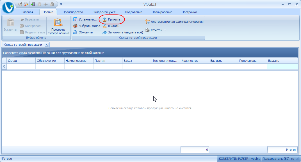
Task: Close the Склад готовой продукции tab
Action: click(47, 45)
